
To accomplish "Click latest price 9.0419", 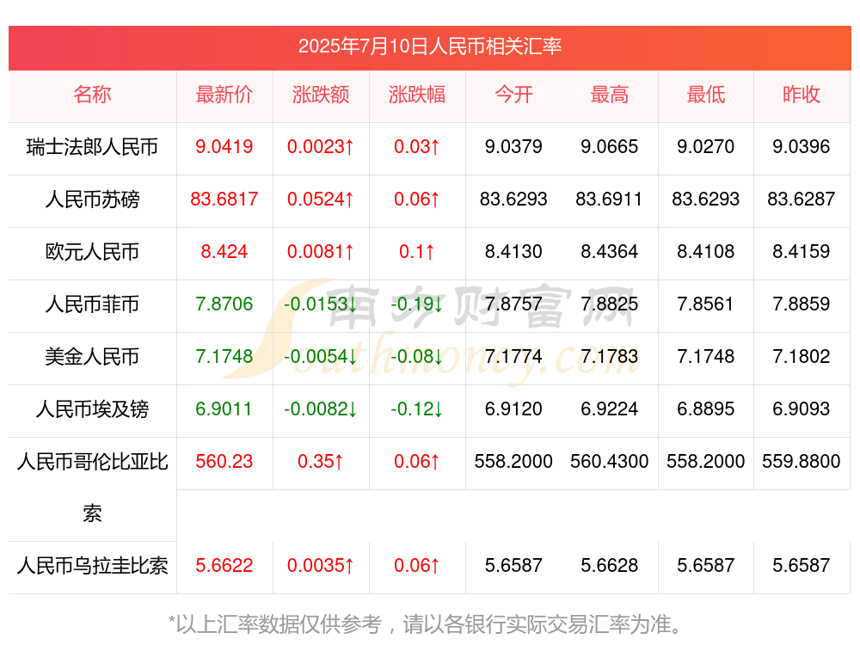I will click(x=224, y=147).
